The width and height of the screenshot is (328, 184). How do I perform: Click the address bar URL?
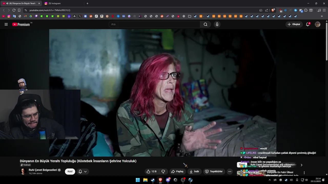point(50,10)
